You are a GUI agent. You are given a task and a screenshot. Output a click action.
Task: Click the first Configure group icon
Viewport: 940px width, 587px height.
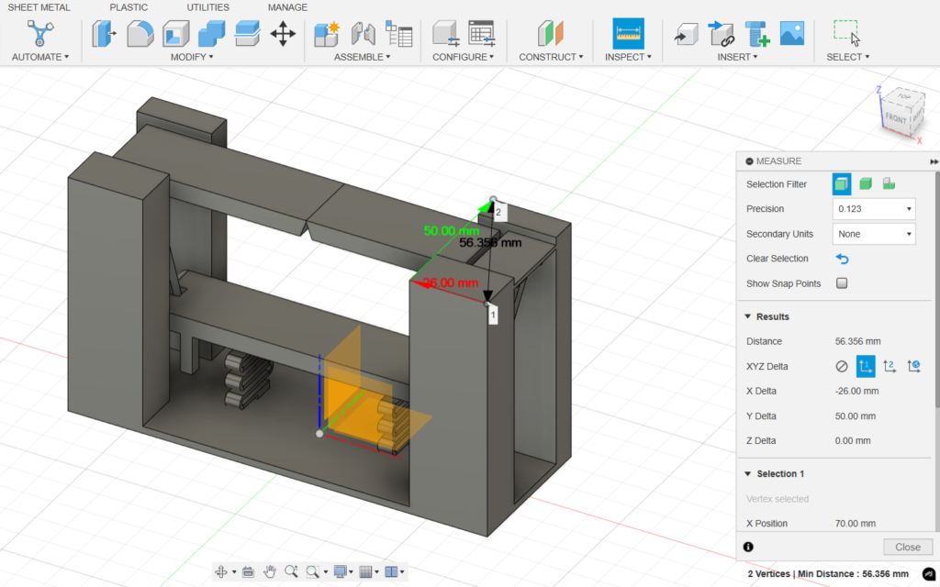(445, 34)
